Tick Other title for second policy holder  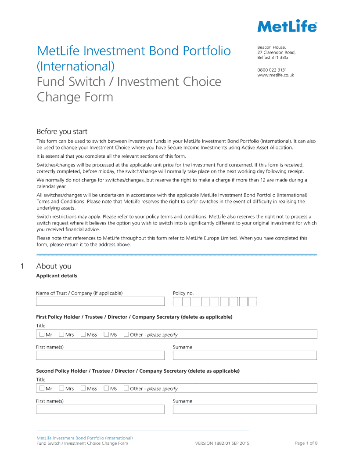click(x=126, y=388)
